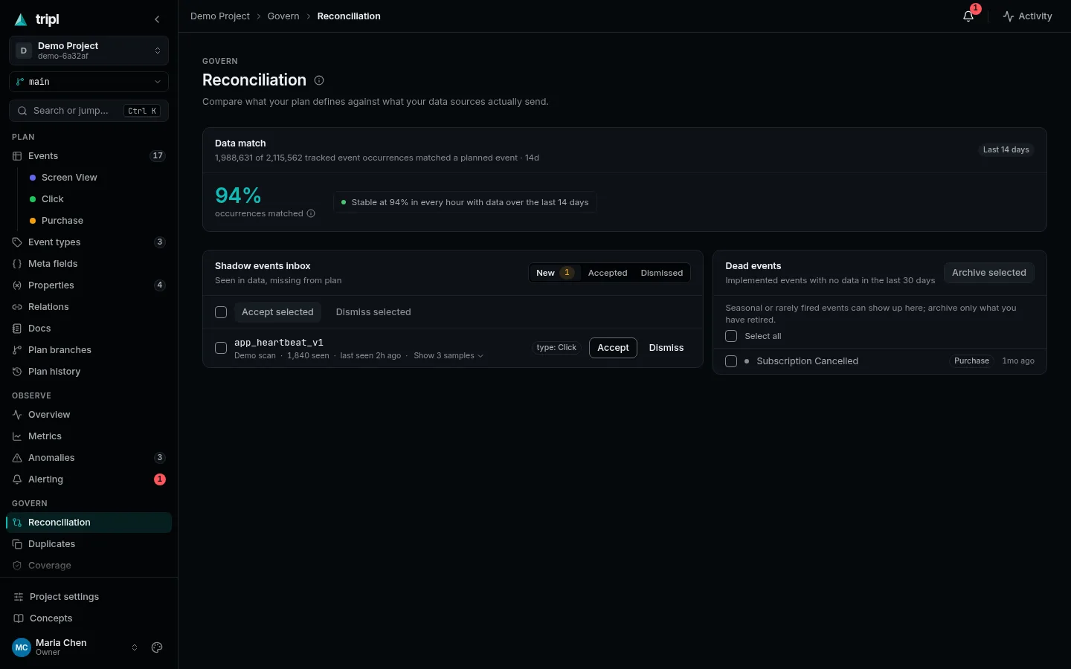Expand Show 3 samples for app_heartbeat_v1

448,356
